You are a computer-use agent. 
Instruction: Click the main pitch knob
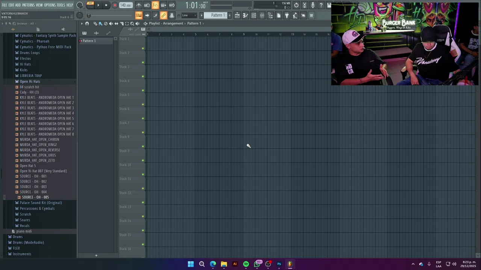[x=80, y=15]
